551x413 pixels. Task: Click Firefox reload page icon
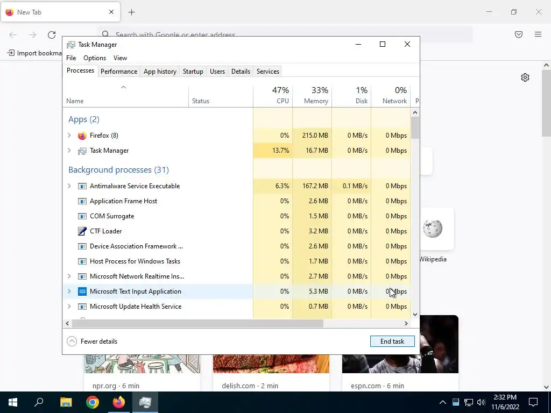tap(52, 34)
